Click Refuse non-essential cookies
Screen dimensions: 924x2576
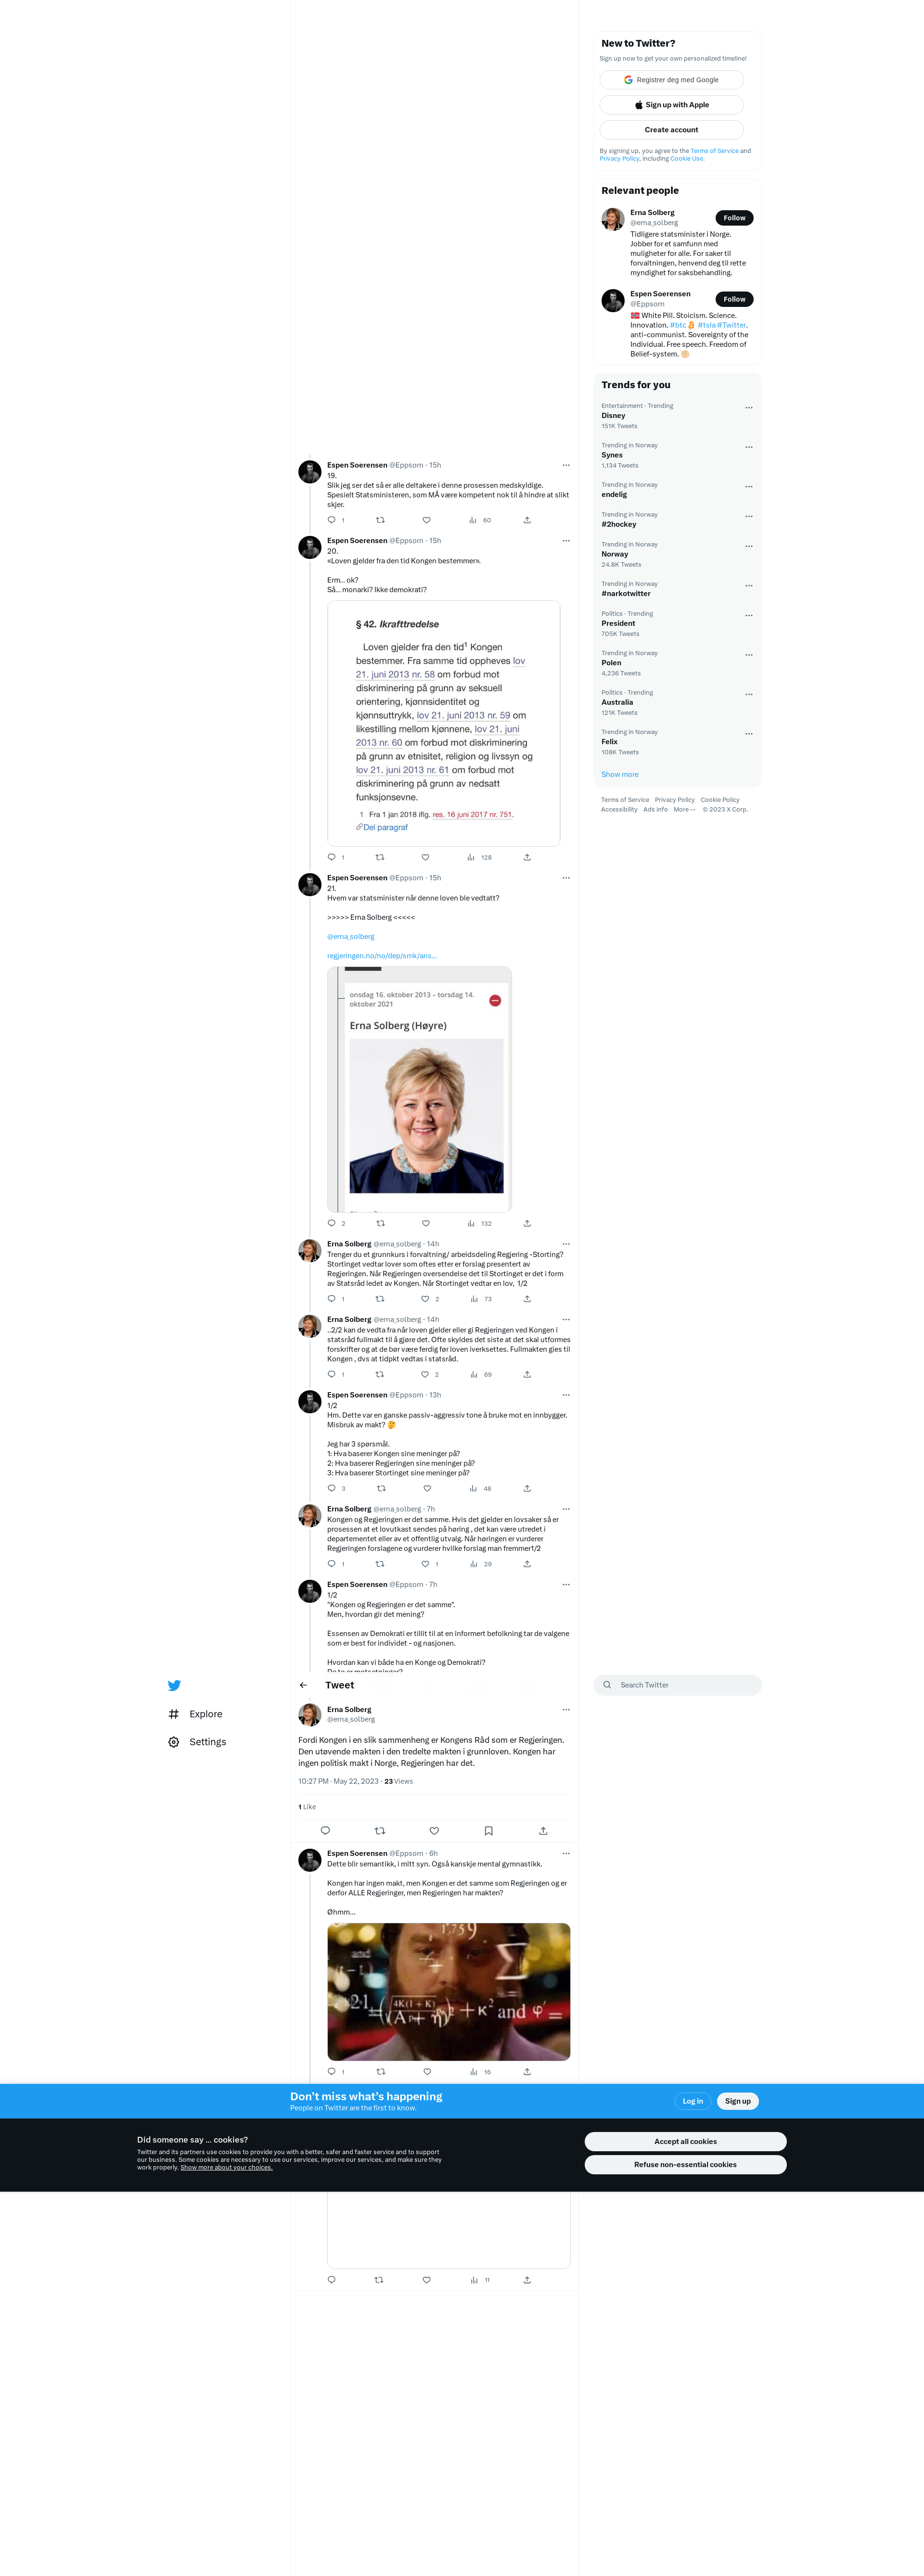tap(685, 2164)
